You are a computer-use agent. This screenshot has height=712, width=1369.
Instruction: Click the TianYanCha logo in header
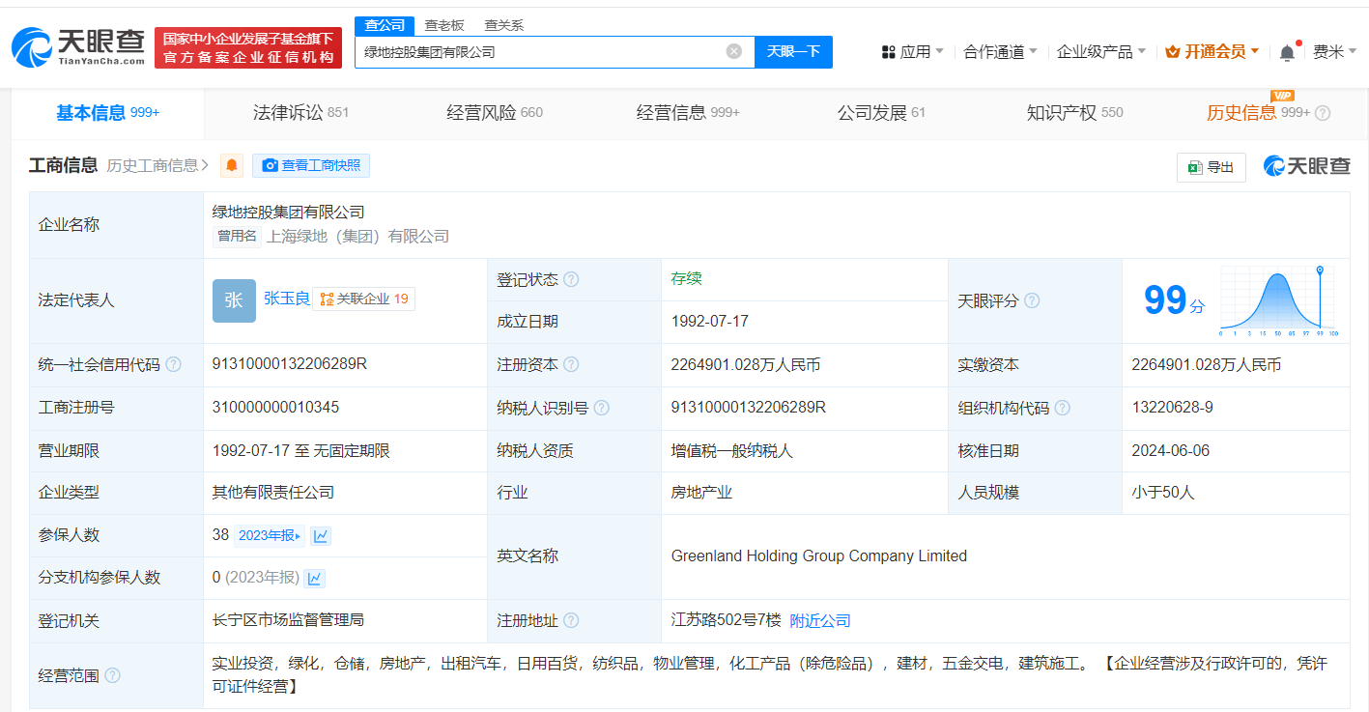point(78,47)
